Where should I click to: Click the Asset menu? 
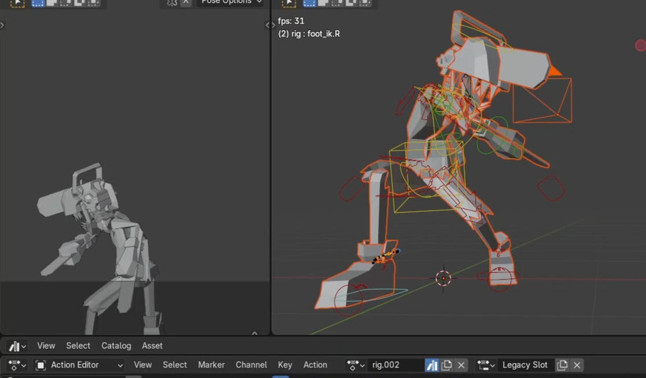[152, 346]
